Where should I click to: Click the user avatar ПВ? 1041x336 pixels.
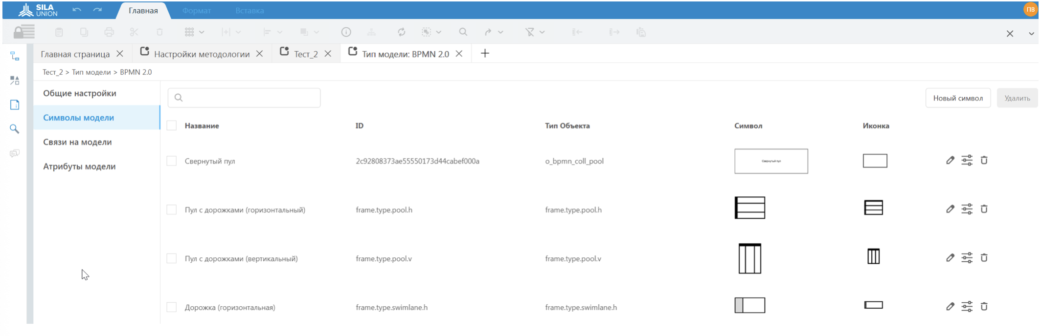pyautogui.click(x=1030, y=10)
